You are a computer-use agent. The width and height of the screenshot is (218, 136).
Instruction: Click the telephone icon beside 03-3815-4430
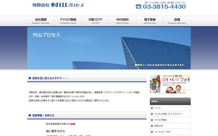pos(139,6)
